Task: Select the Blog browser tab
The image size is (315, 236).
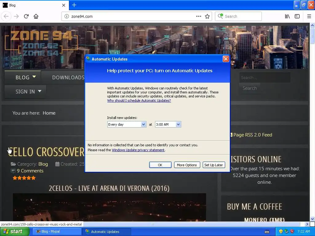Action: tap(34, 5)
